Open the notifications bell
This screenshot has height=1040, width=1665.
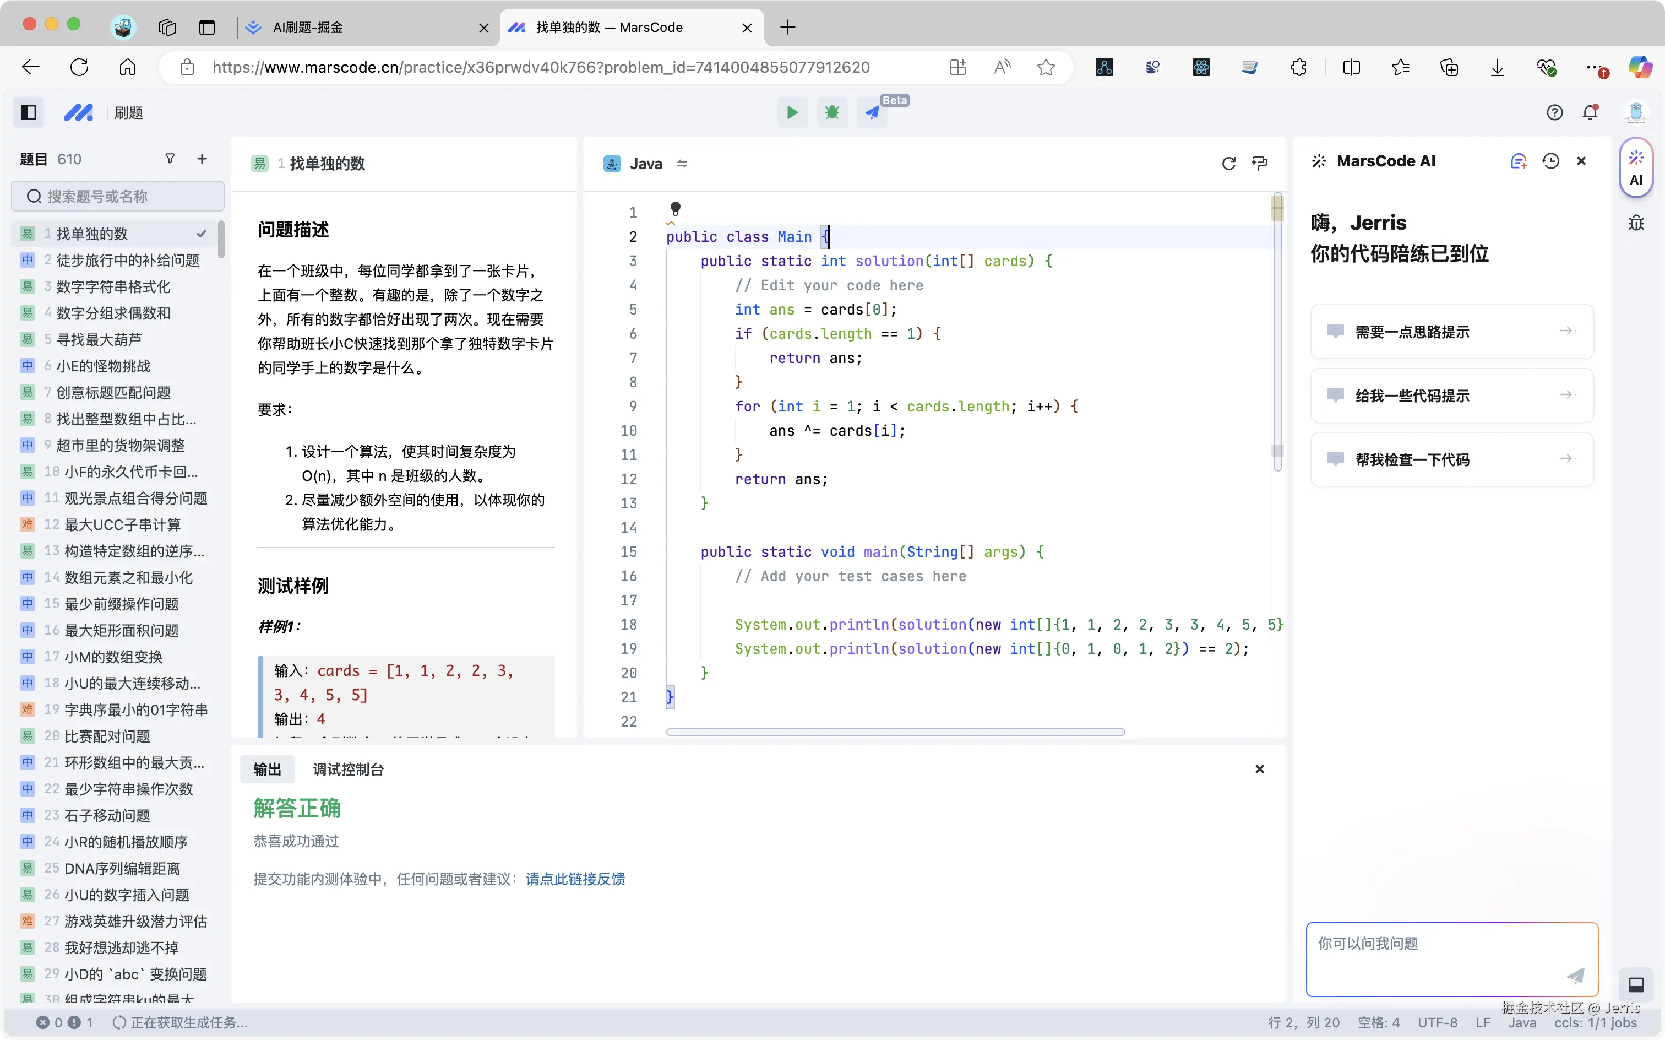tap(1590, 112)
